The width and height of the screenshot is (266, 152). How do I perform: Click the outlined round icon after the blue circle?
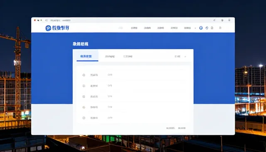[207, 28]
